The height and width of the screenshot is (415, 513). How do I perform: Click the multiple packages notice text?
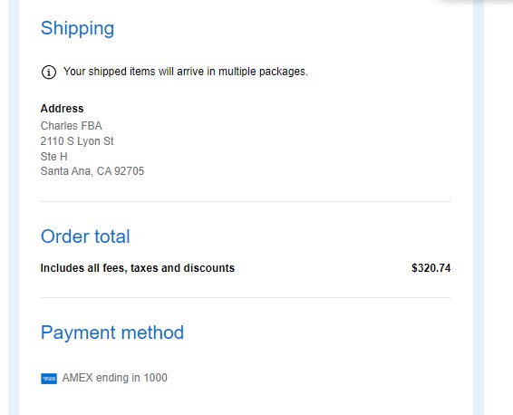[x=186, y=72]
